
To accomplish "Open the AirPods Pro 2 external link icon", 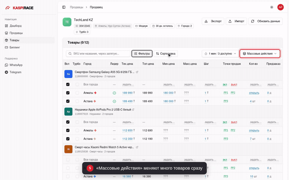I will point(133,110).
